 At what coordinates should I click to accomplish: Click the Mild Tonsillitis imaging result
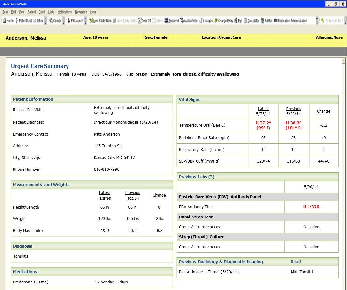[303, 272]
